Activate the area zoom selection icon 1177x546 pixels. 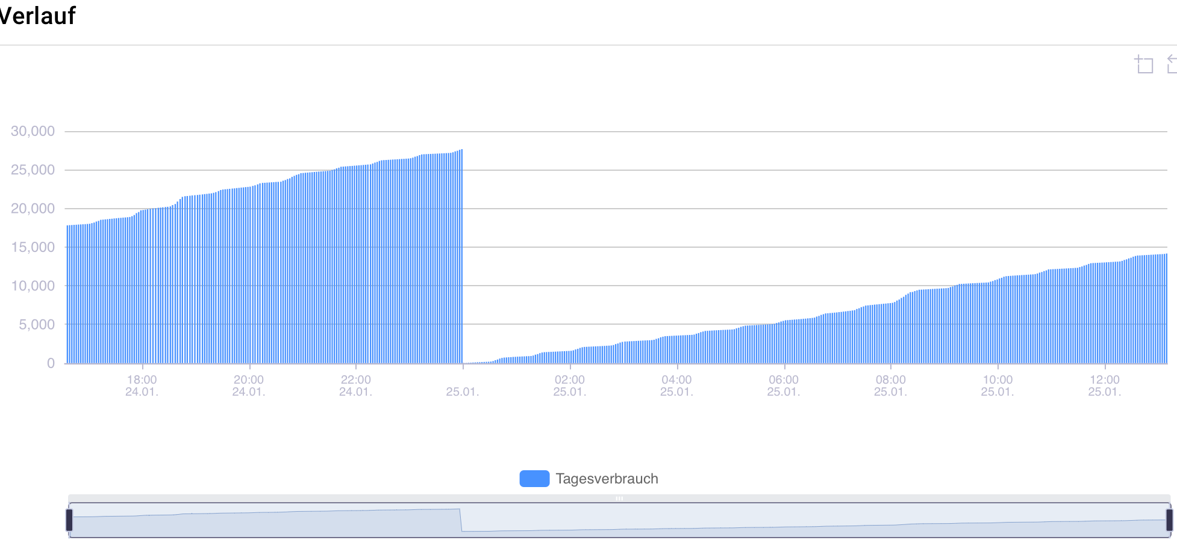tap(1144, 64)
